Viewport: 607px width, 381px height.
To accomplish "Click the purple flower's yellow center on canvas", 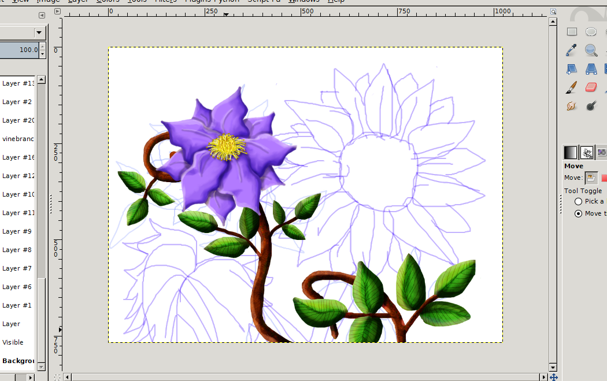I will (227, 147).
